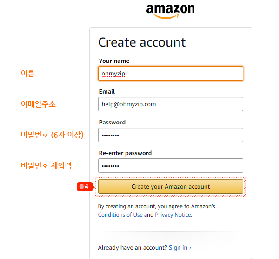The height and width of the screenshot is (259, 279).
Task: Click the "Password" field label
Action: point(112,123)
